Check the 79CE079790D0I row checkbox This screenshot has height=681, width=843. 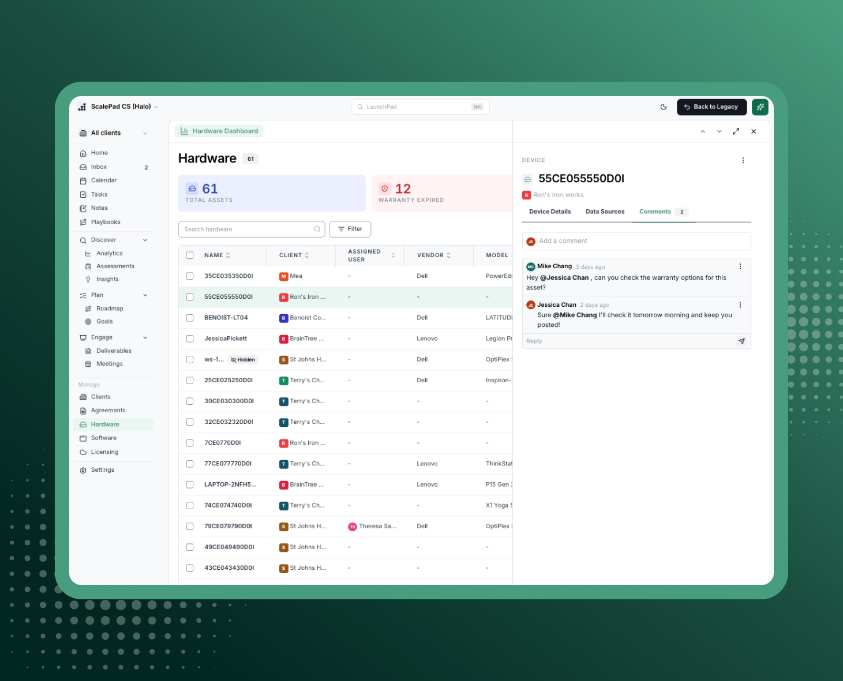pos(190,527)
